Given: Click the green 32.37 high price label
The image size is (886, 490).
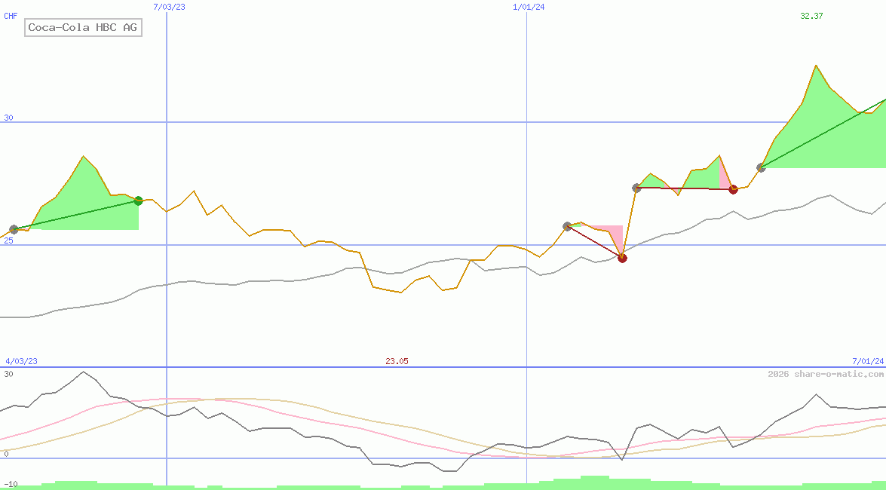Looking at the screenshot, I should [811, 16].
